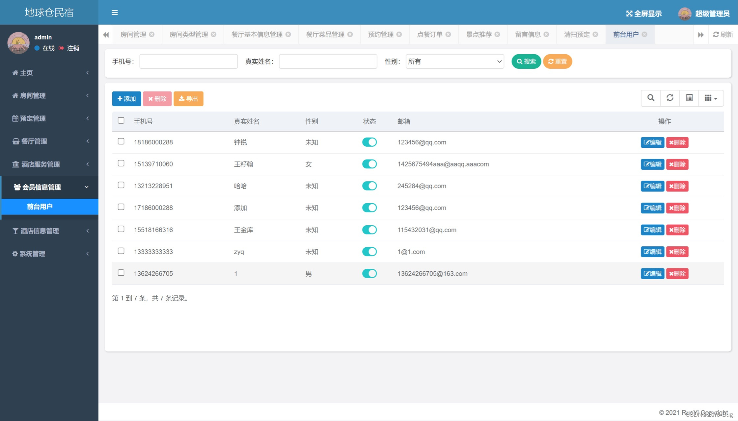Click the green 搜索 button
Image resolution: width=738 pixels, height=421 pixels.
tap(526, 62)
